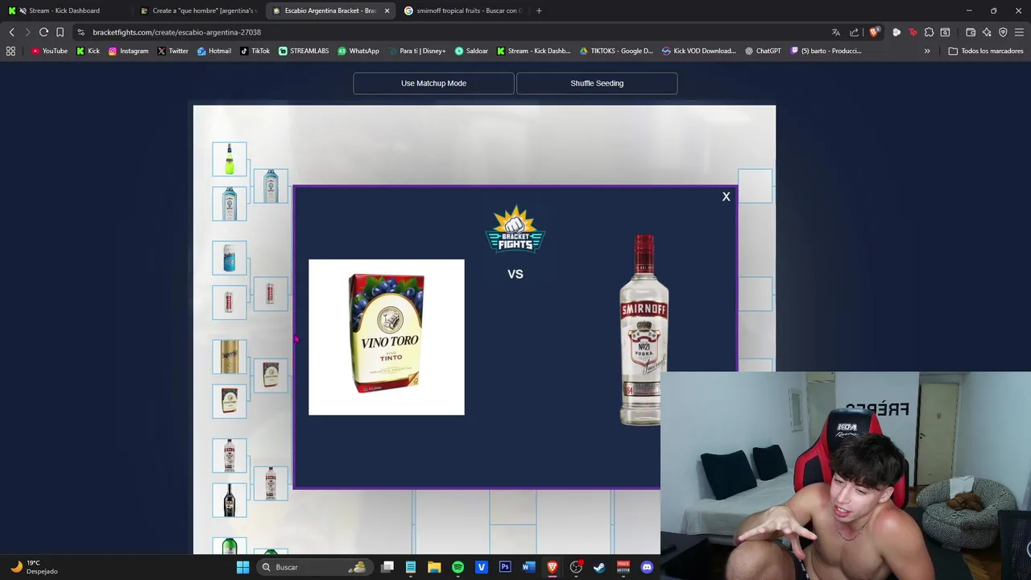Open the browser extensions puzzle icon
The width and height of the screenshot is (1031, 580).
tap(929, 32)
